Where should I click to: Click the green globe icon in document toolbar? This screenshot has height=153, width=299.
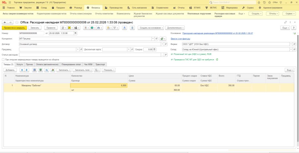[x=93, y=28]
